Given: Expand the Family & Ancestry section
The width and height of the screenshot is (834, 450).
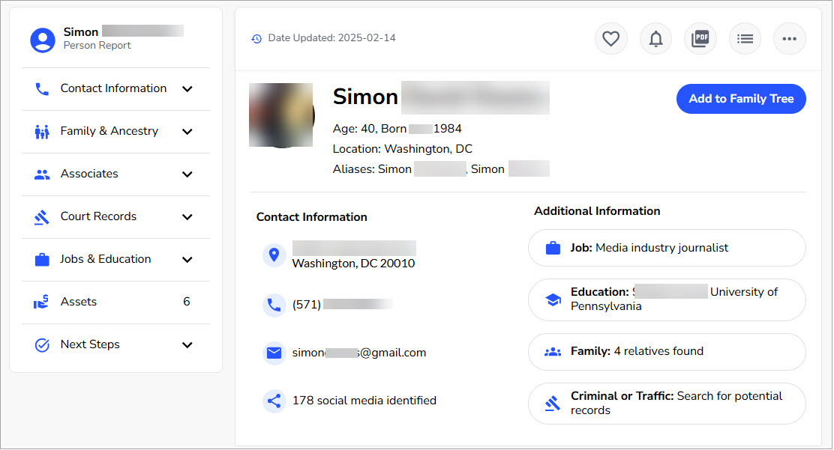Looking at the screenshot, I should coord(109,131).
